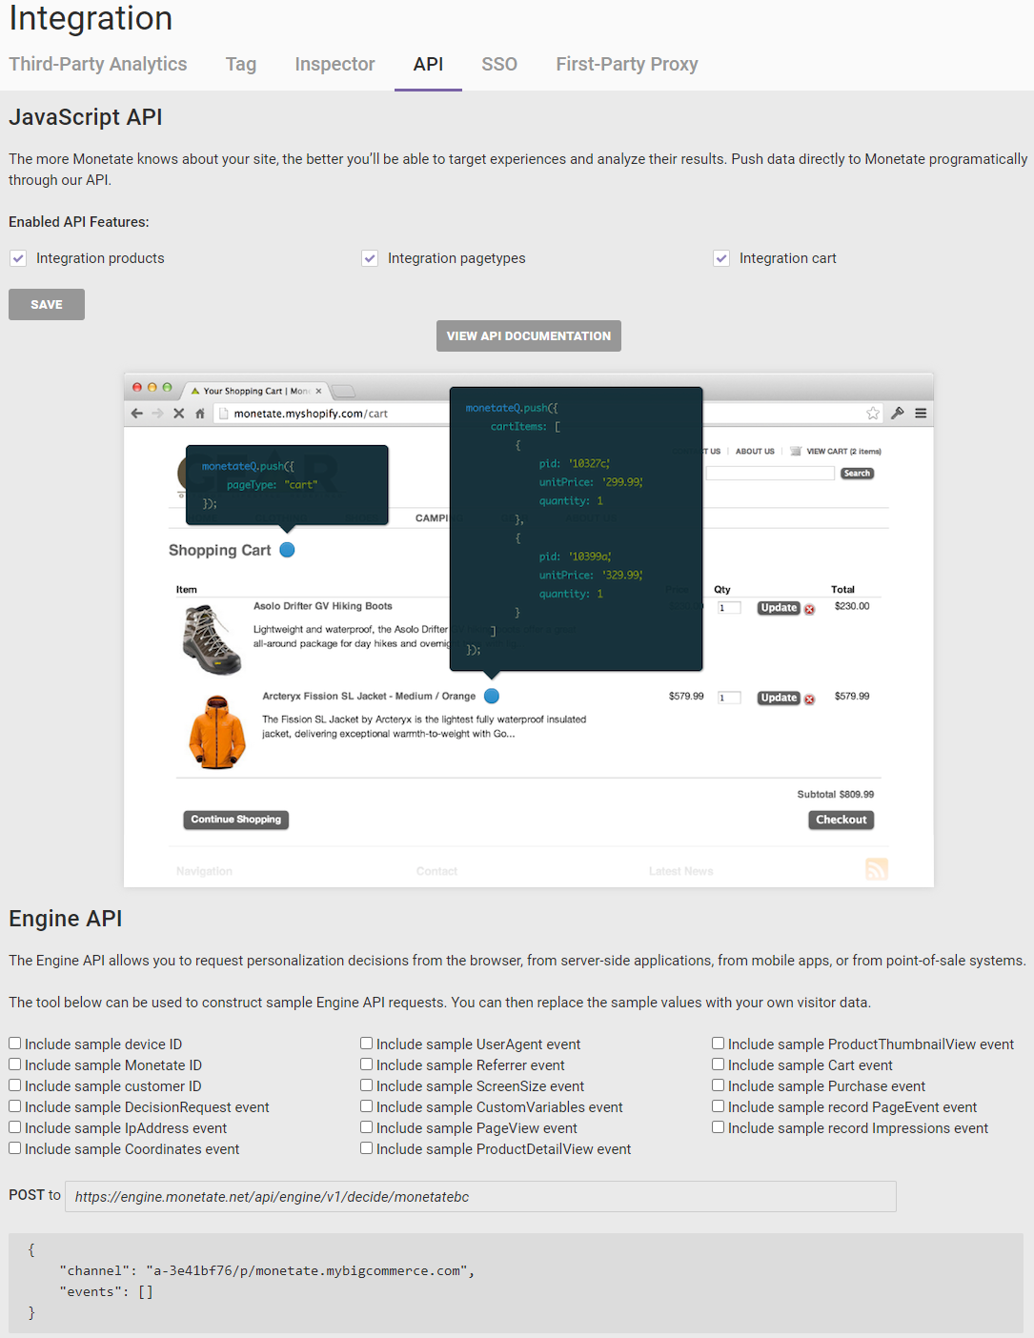Click the "channel" line in JSON sample
The height and width of the screenshot is (1338, 1034).
click(x=267, y=1270)
